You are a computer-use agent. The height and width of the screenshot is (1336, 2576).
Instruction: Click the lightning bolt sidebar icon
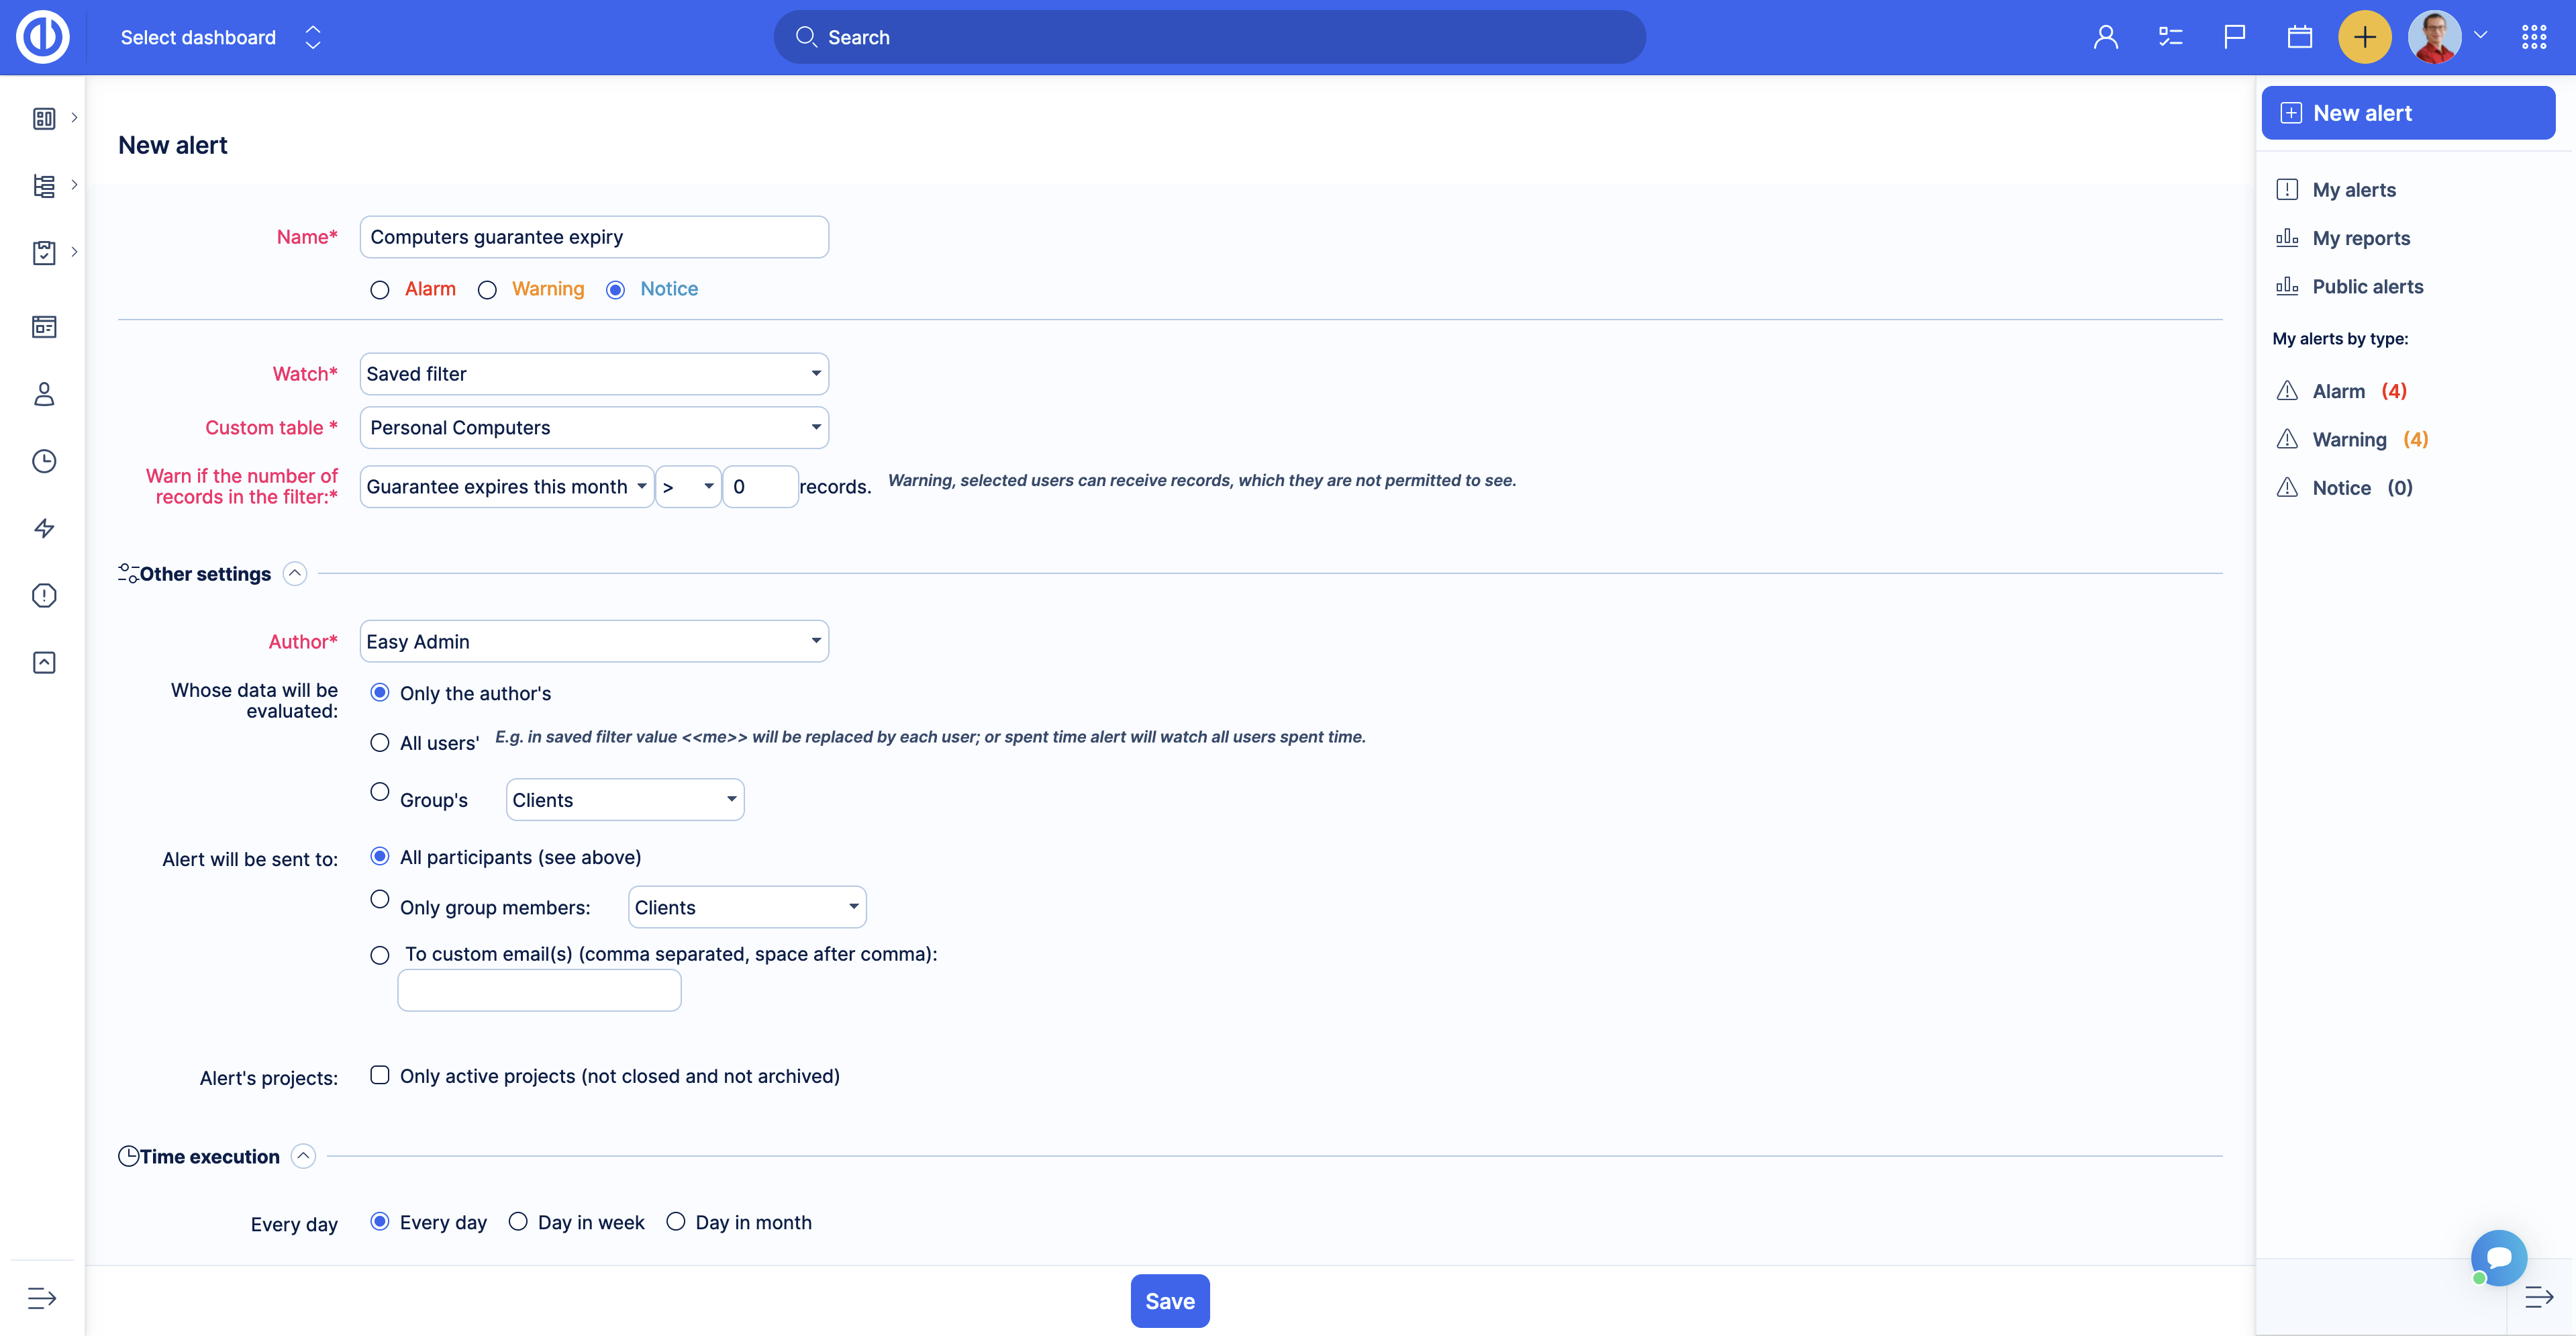point(44,528)
